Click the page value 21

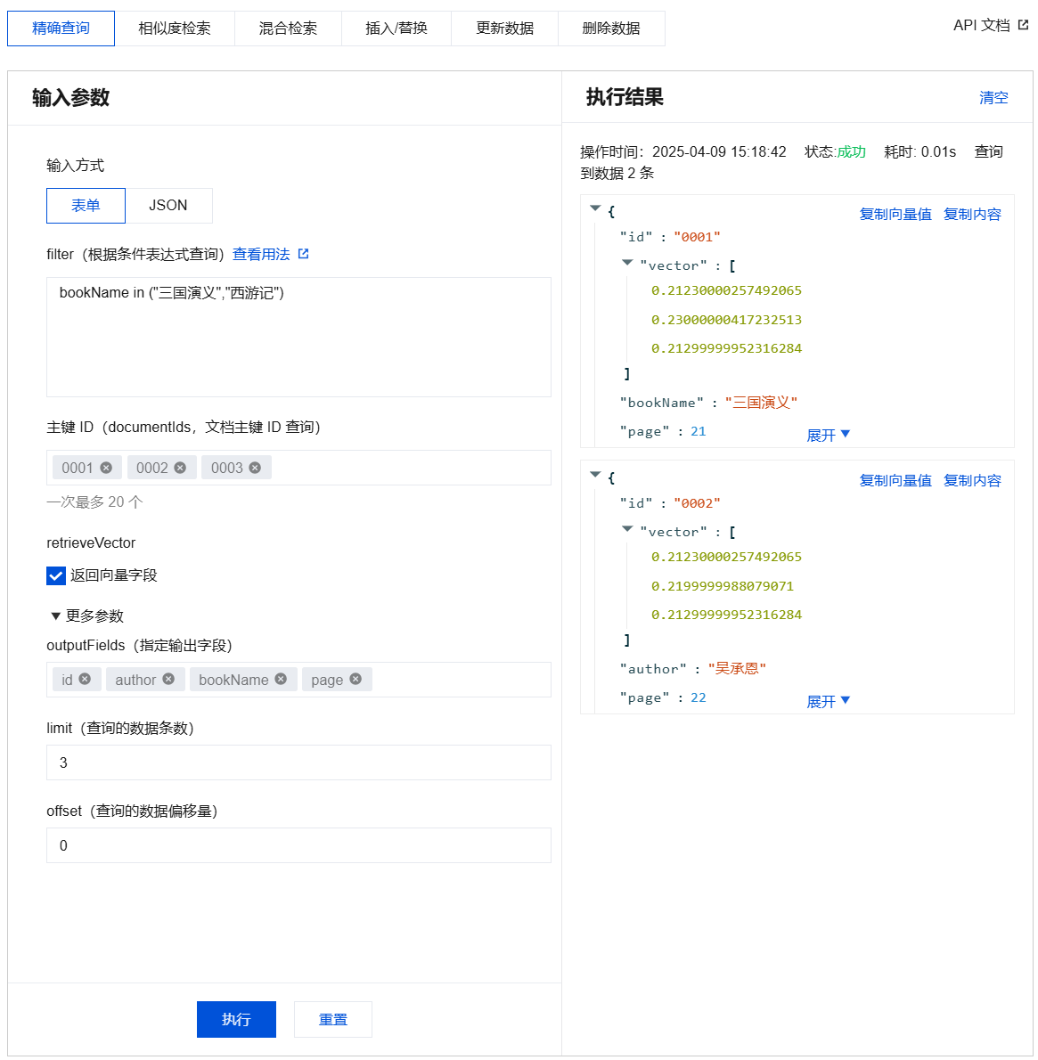click(698, 431)
